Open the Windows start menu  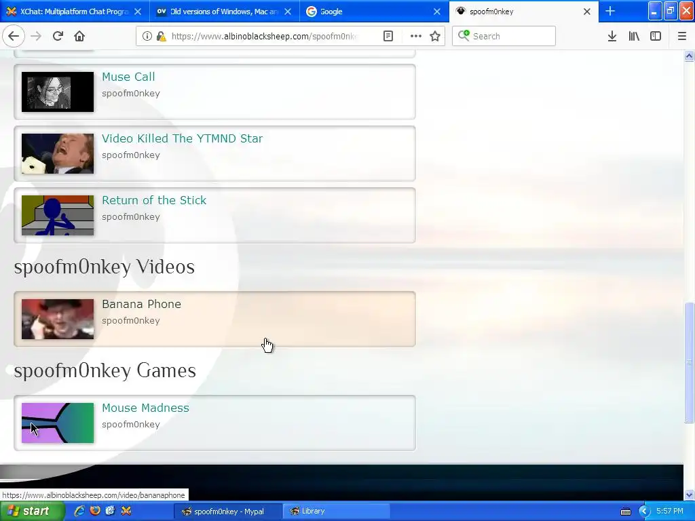31,512
